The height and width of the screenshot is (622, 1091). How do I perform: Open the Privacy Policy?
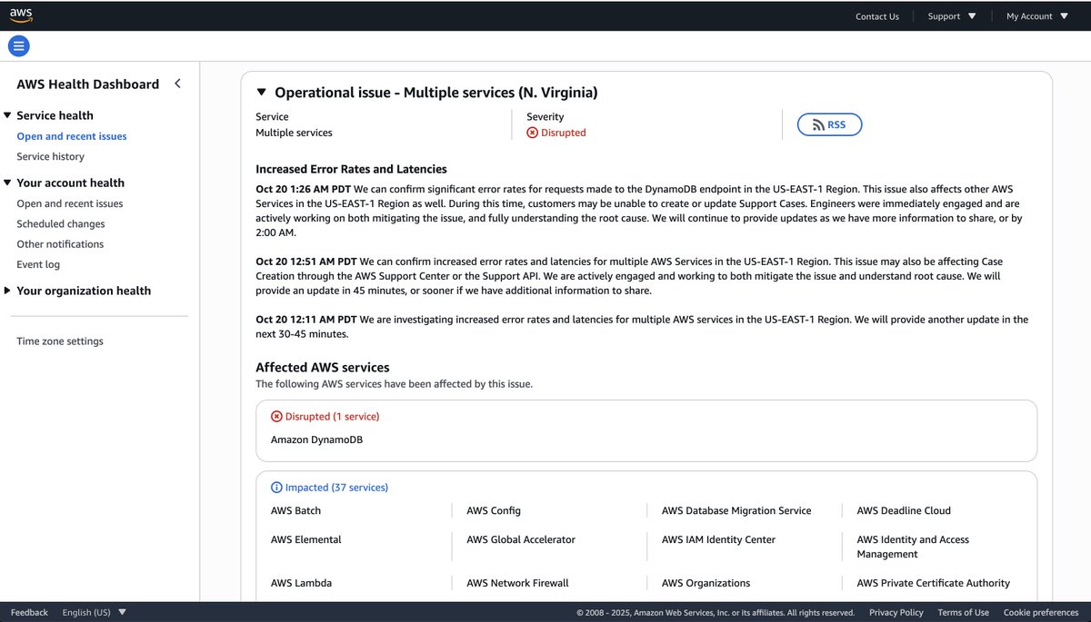click(x=896, y=613)
